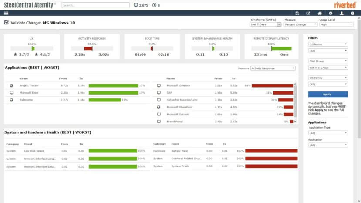Screen dimensions: 361x203
Task: Open the (All) dropdown under OS Name
Action: tap(328, 51)
